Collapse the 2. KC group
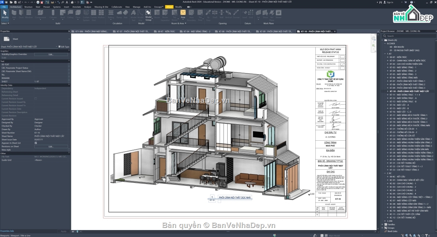 pyautogui.click(x=385, y=173)
